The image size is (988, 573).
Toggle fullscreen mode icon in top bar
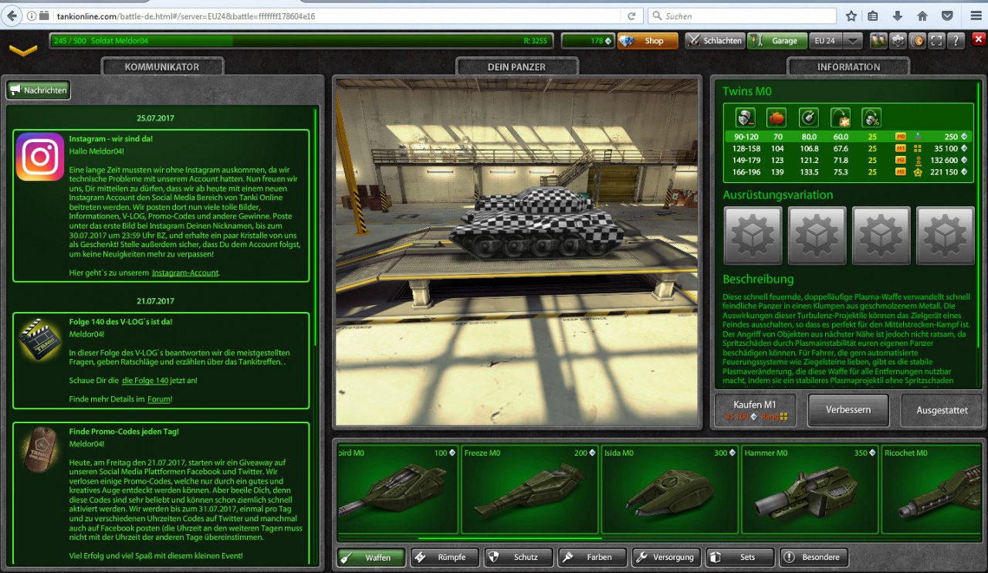coord(938,41)
